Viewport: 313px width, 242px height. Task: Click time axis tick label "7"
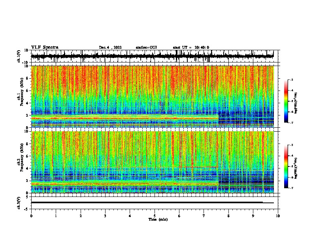204,216
